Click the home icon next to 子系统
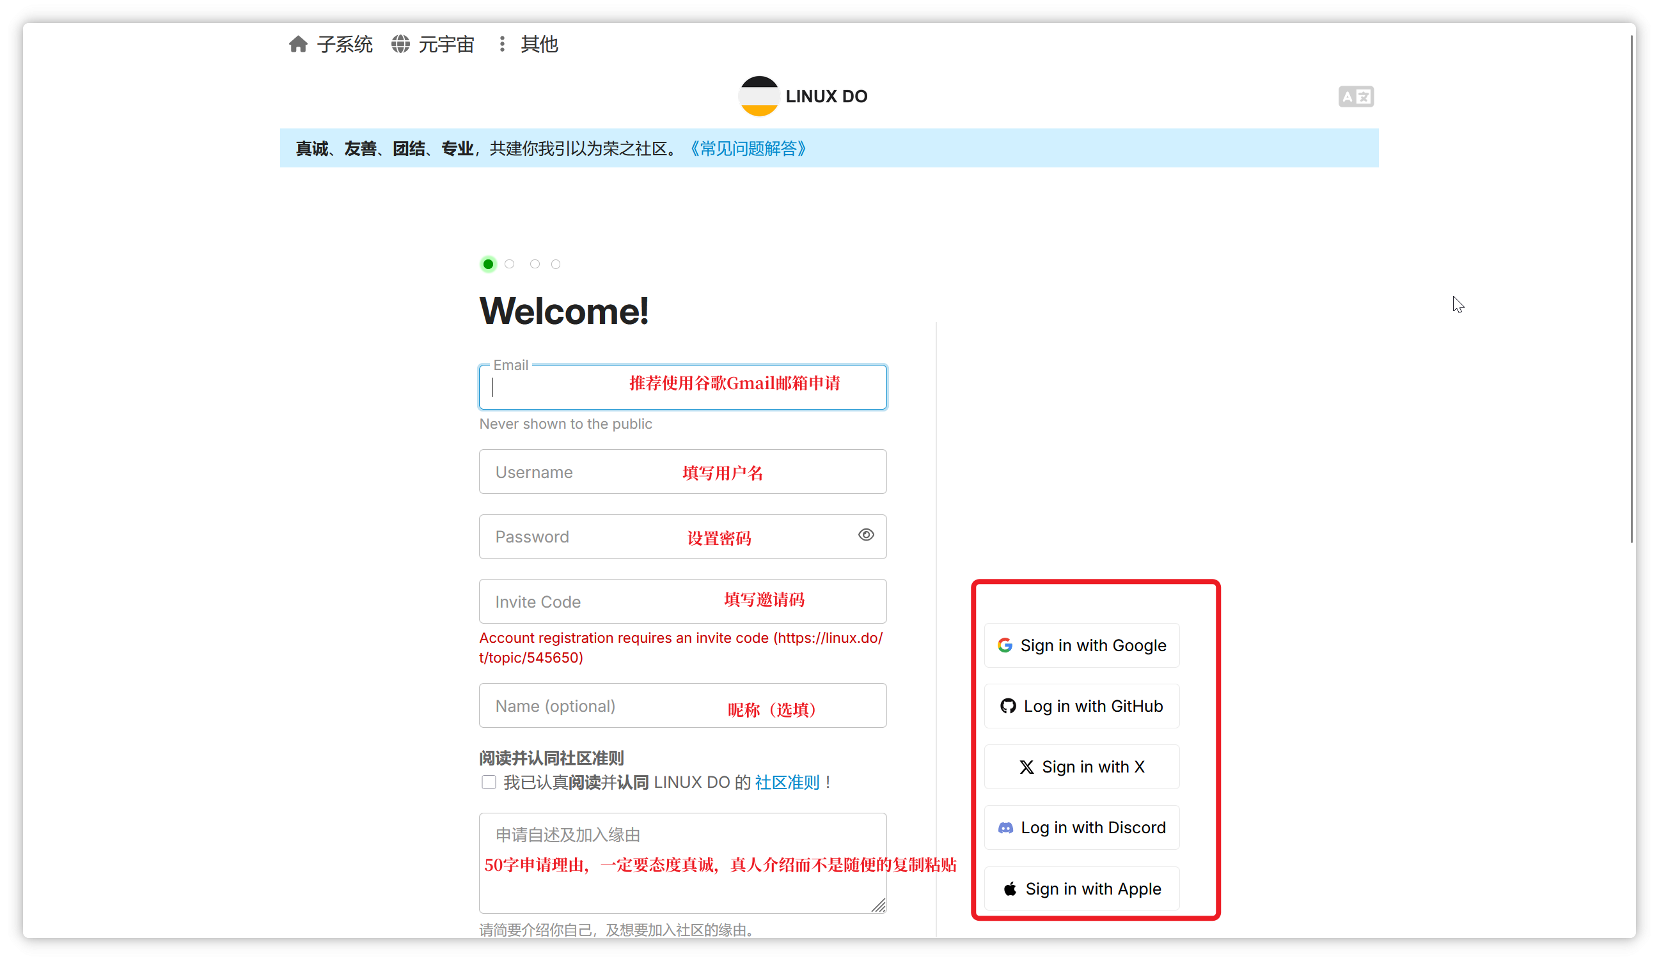The image size is (1659, 961). [297, 43]
